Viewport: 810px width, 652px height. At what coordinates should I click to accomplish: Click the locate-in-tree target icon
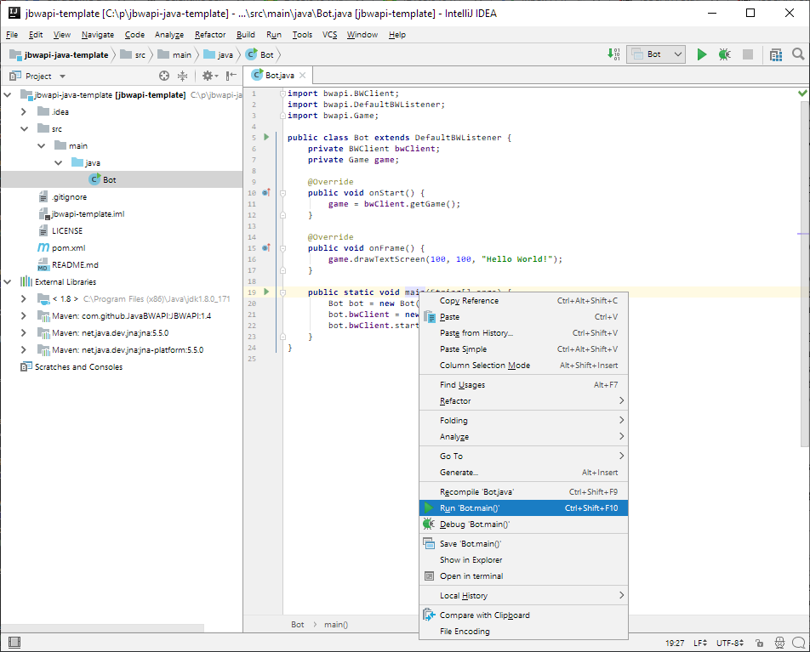click(164, 76)
